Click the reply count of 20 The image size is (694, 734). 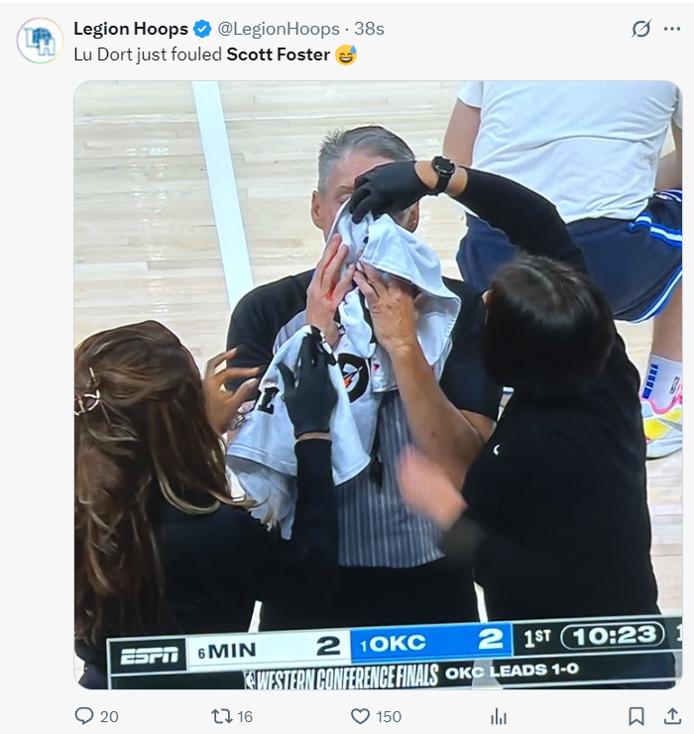109,716
